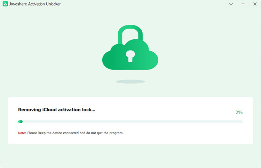Click the 2% progress percentage label
The image size is (261, 168).
(x=239, y=112)
